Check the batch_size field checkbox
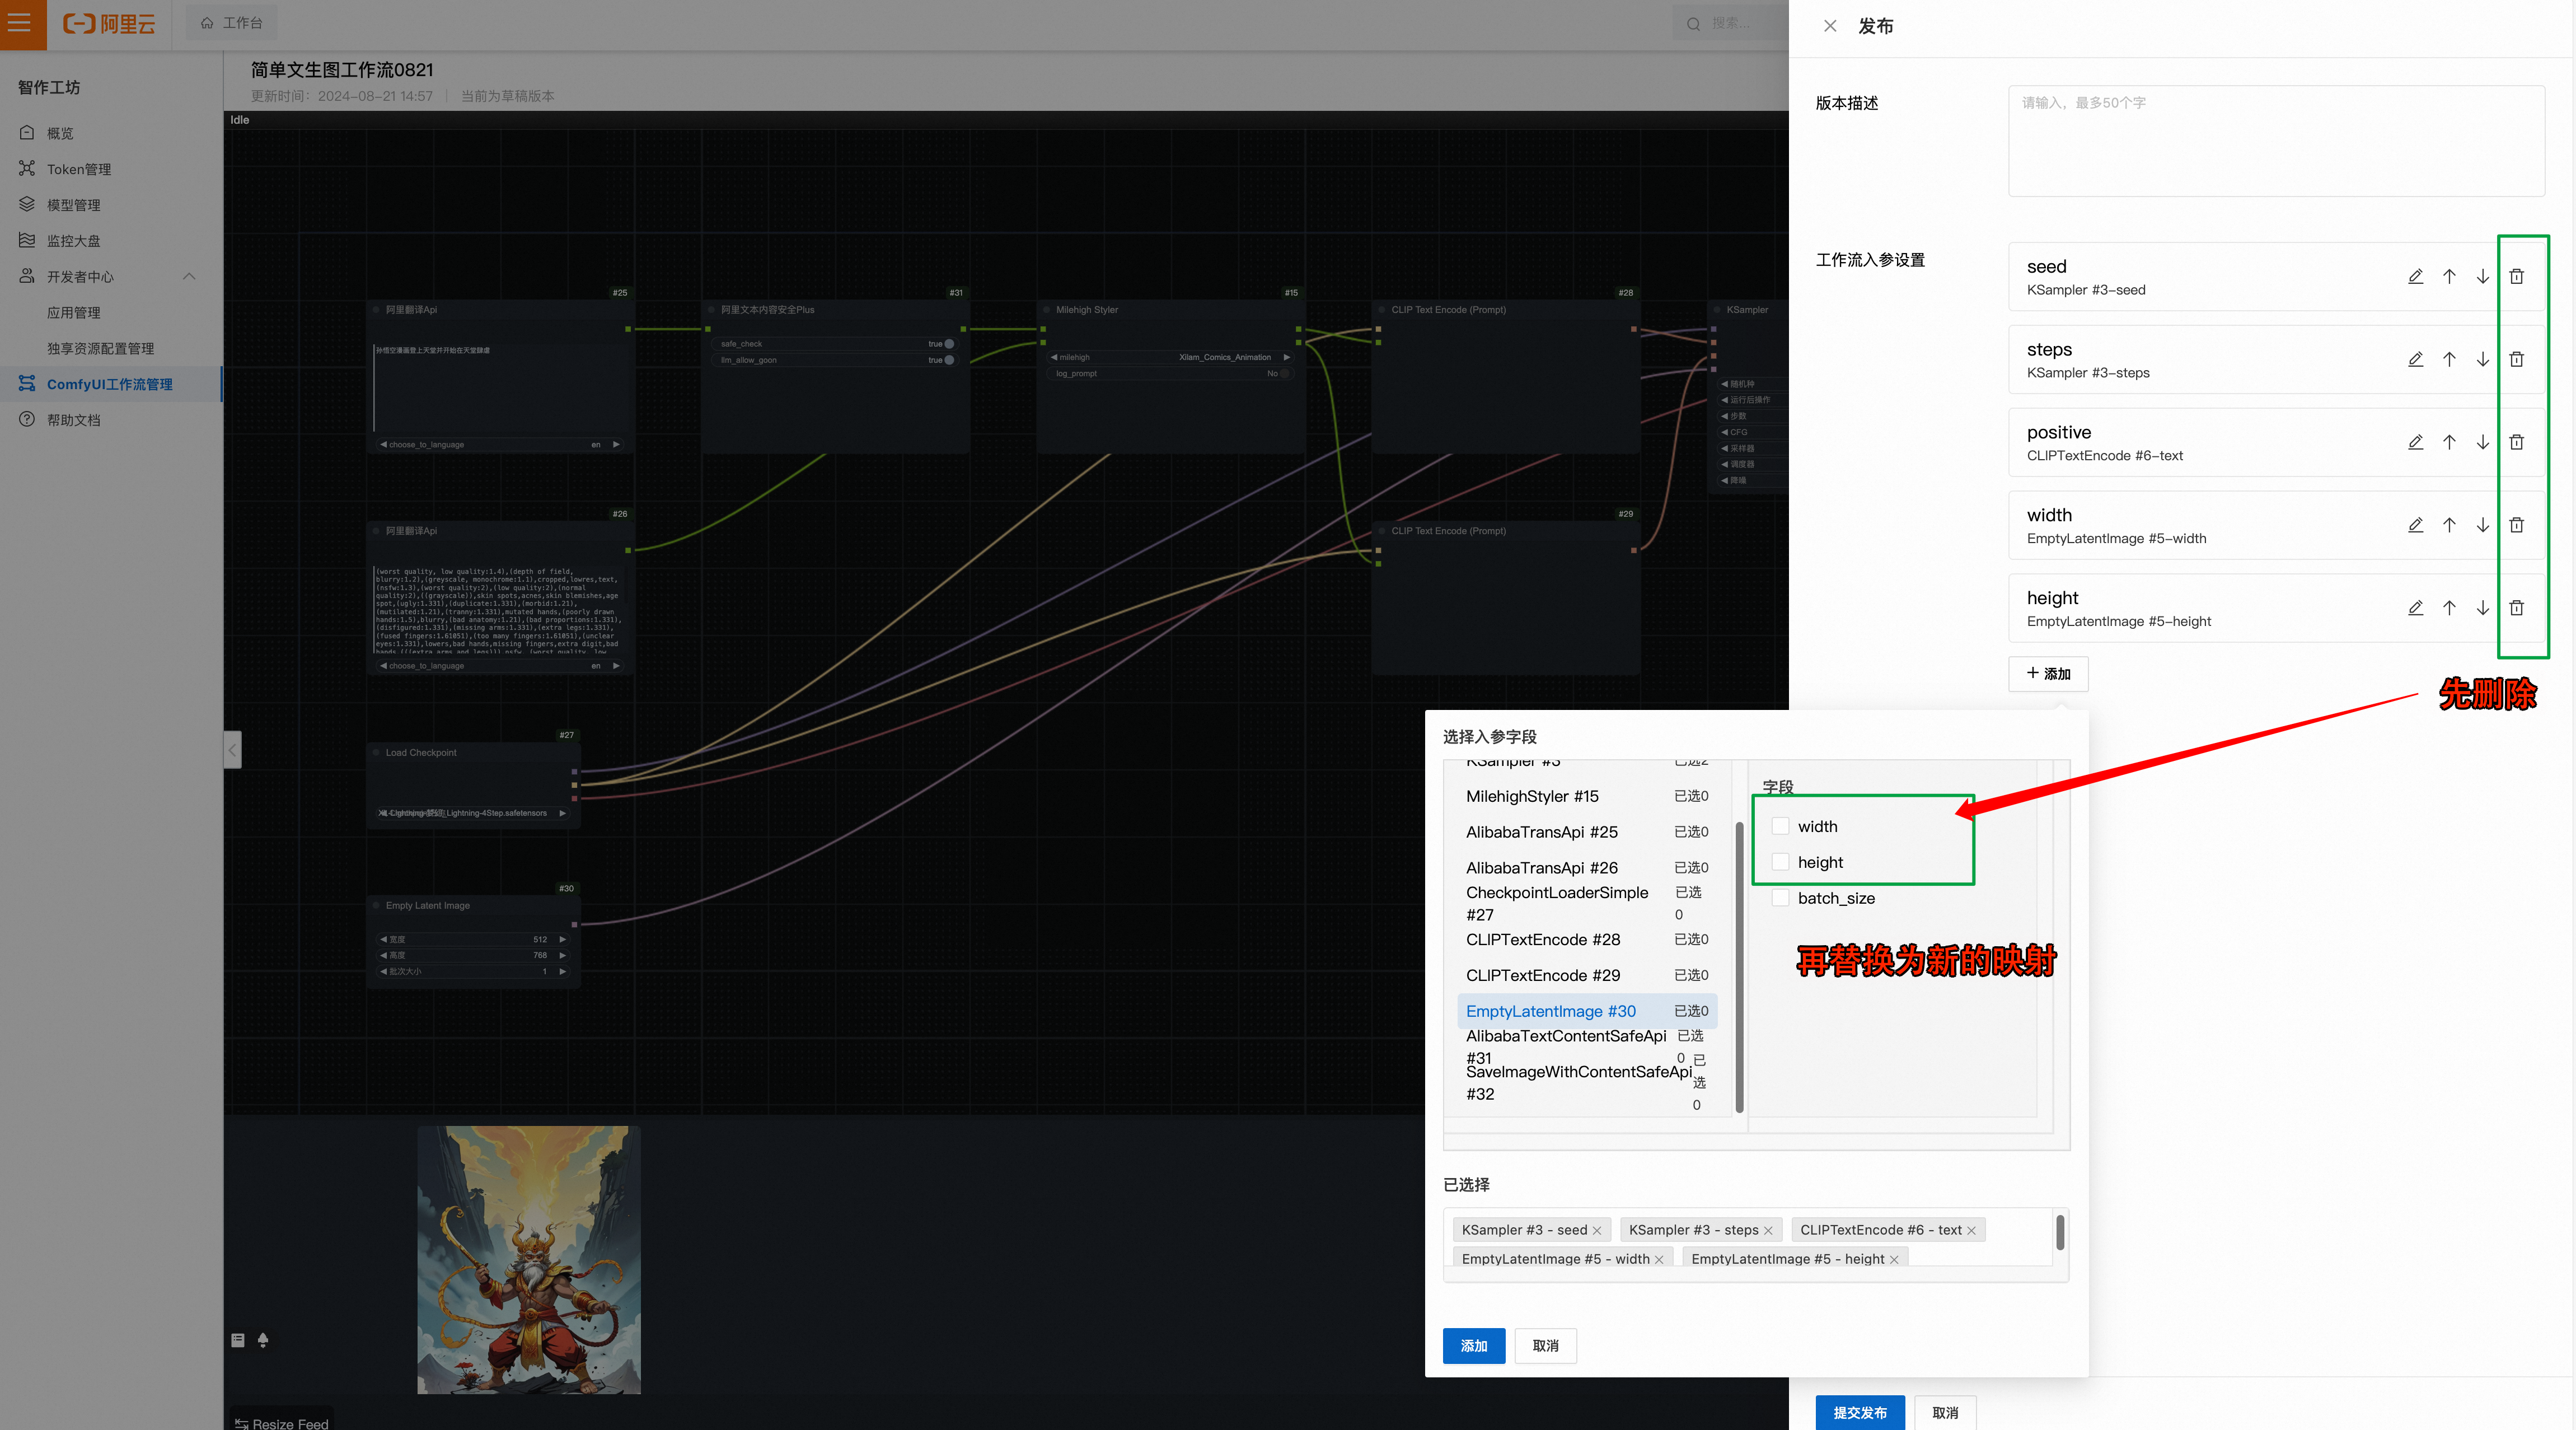The image size is (2576, 1430). pyautogui.click(x=1780, y=898)
